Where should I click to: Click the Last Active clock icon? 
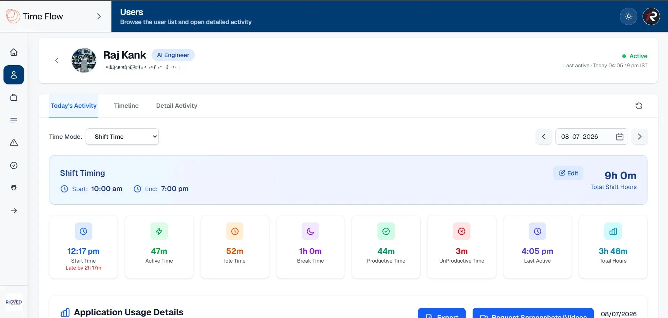pyautogui.click(x=537, y=231)
